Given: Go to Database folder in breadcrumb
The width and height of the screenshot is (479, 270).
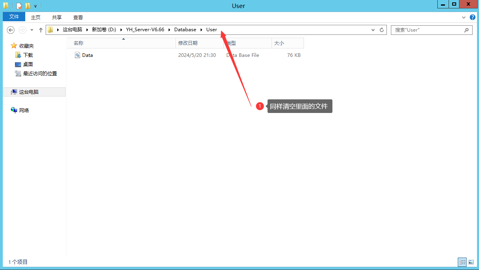Looking at the screenshot, I should pyautogui.click(x=185, y=30).
